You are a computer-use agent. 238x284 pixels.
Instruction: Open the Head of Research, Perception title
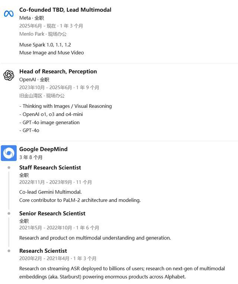pos(58,71)
